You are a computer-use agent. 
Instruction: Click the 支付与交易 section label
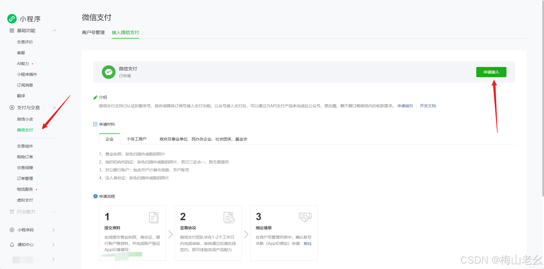click(28, 108)
